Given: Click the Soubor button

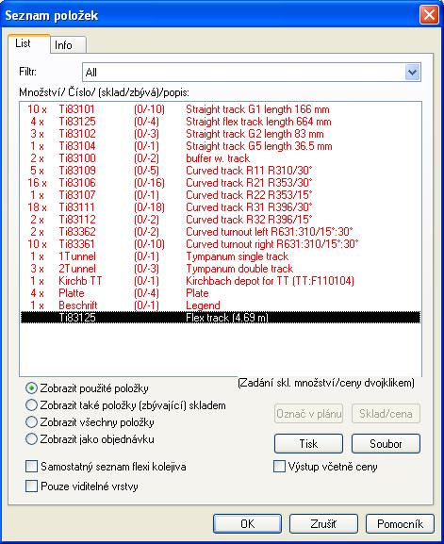Looking at the screenshot, I should pos(386,444).
